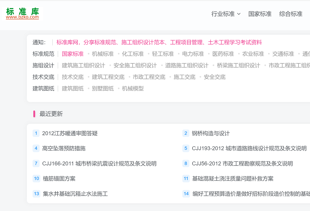Open the 安全交底 category
The height and width of the screenshot is (211, 310).
tap(215, 77)
